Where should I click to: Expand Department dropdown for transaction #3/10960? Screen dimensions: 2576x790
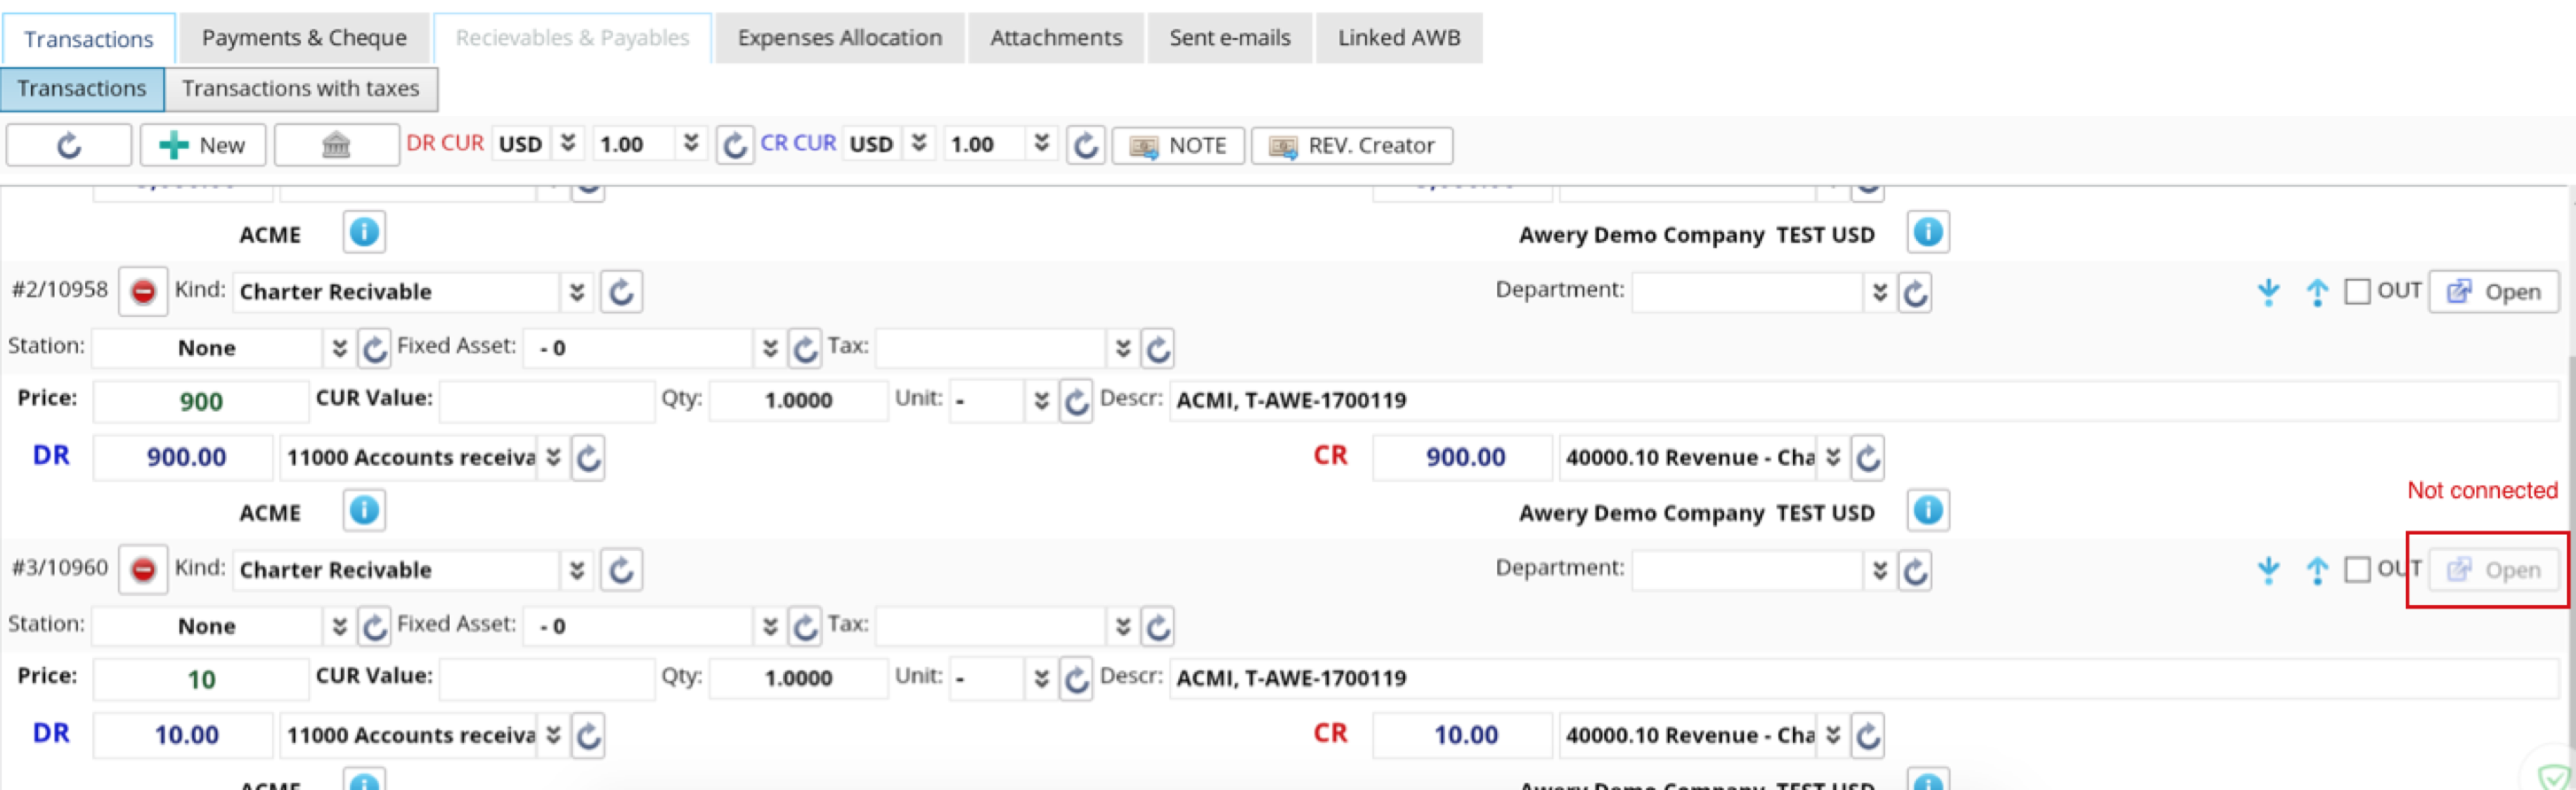click(x=1879, y=570)
